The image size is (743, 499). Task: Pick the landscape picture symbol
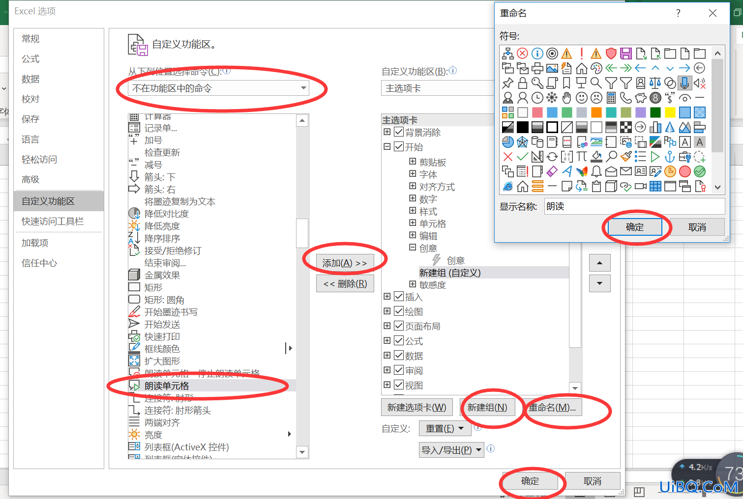point(552,68)
